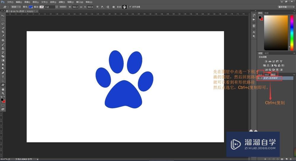Screen dimensions: 296x161
Task: Select the Eyedropper tool
Action: tap(3, 36)
